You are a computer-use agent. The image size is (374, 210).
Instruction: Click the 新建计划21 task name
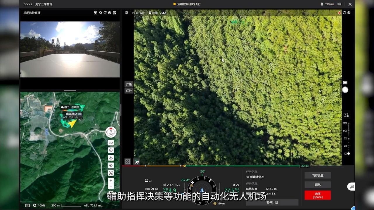pyautogui.click(x=255, y=177)
